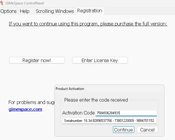
Task: Click the 'Please enter the code received' label
Action: click(96, 100)
